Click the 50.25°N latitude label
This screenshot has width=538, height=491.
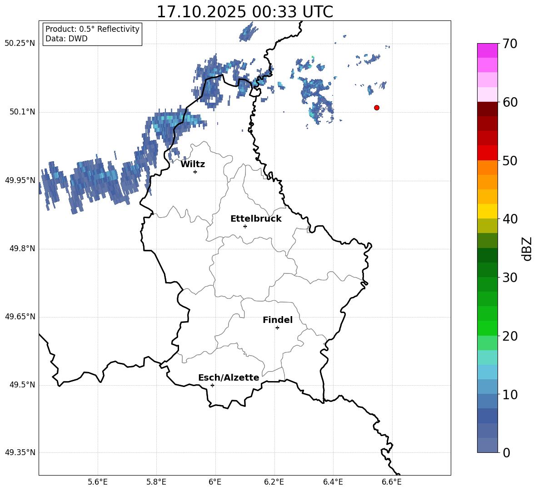[x=20, y=44]
